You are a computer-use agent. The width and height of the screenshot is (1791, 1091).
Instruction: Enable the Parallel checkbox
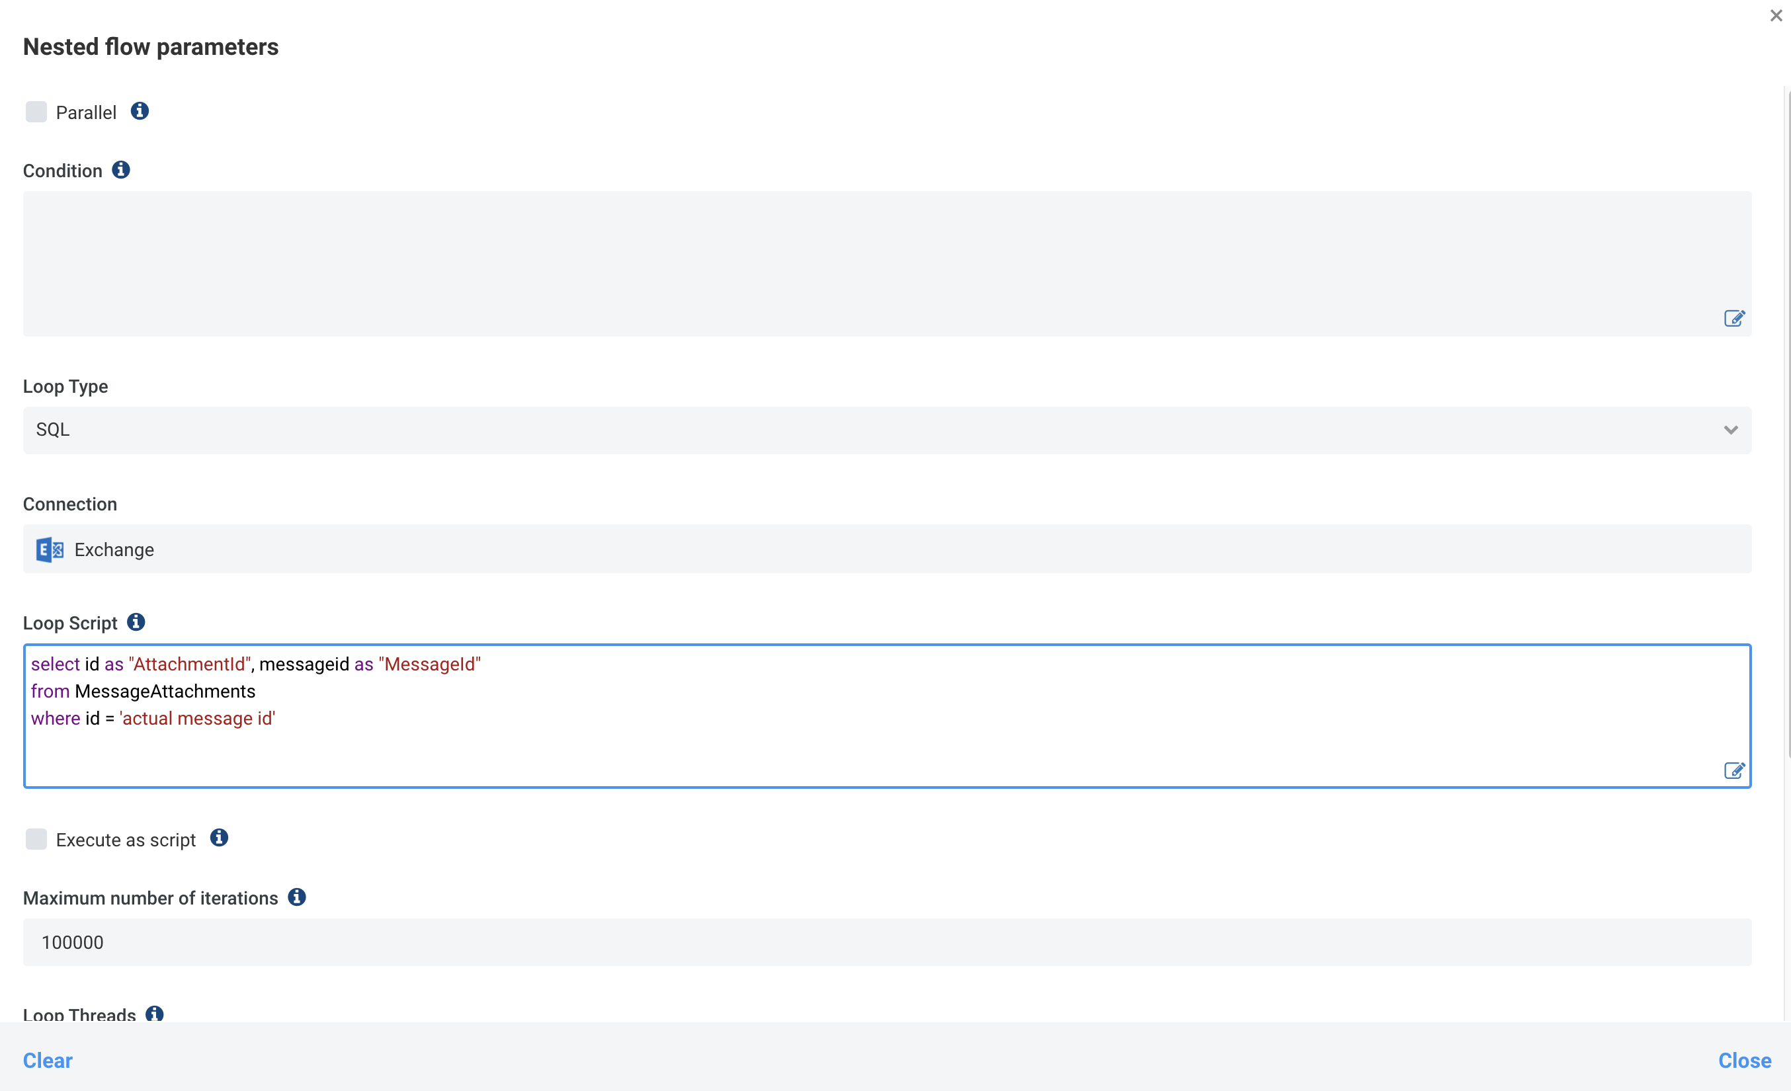[x=36, y=111]
